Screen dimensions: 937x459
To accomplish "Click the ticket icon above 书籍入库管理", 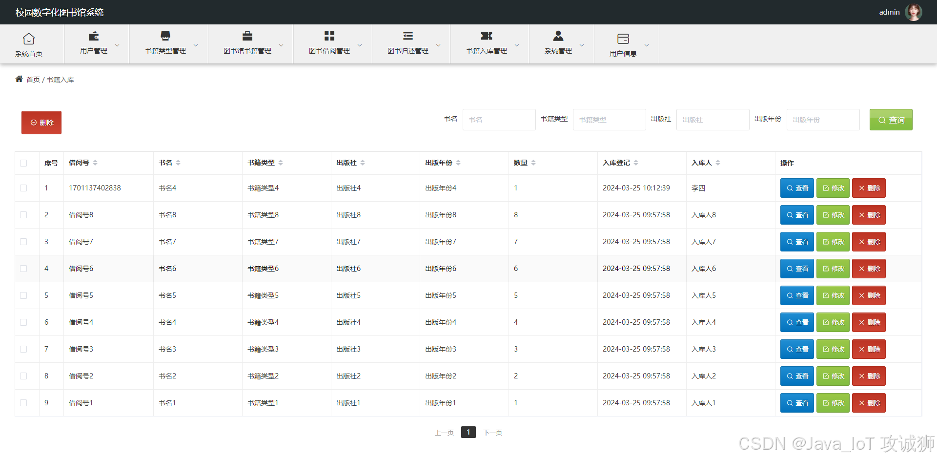I will click(487, 36).
